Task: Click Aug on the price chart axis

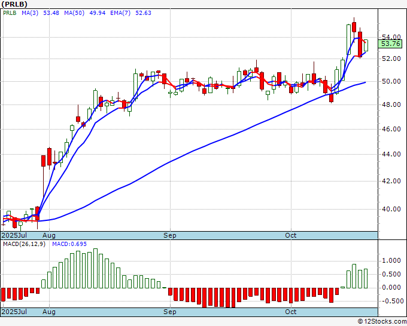Action: tap(49, 235)
